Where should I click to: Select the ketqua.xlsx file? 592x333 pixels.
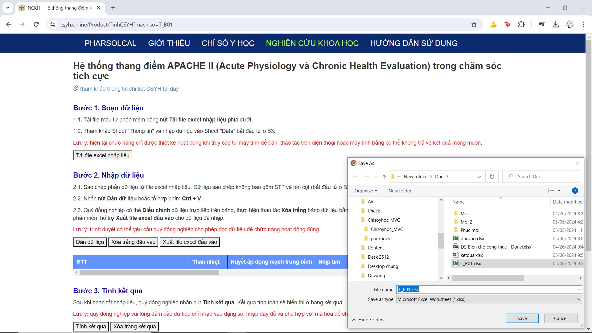pyautogui.click(x=471, y=255)
